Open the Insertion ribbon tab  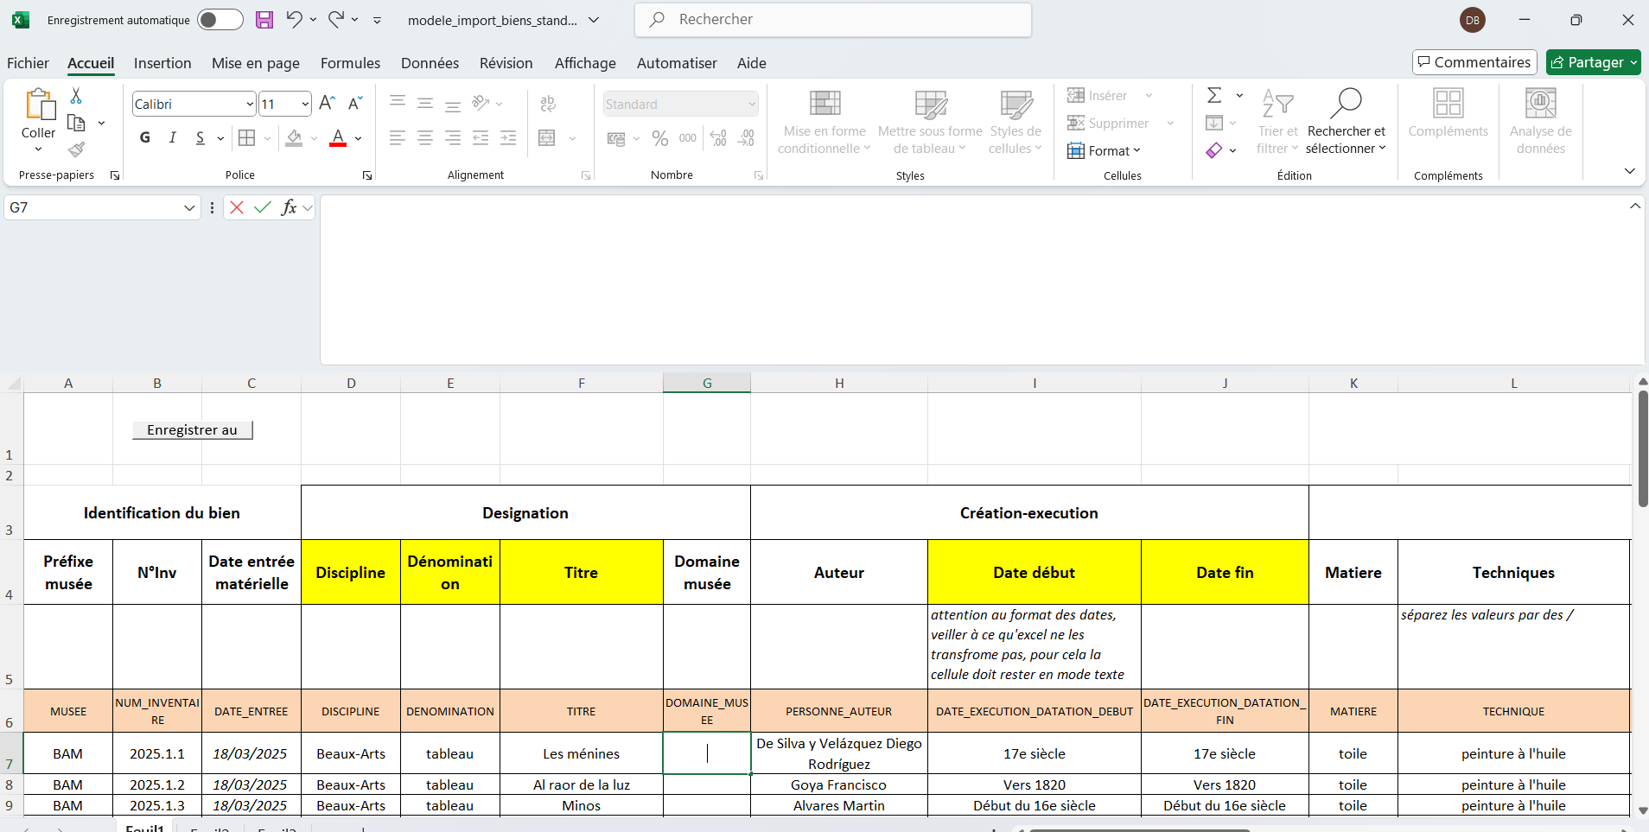click(162, 63)
